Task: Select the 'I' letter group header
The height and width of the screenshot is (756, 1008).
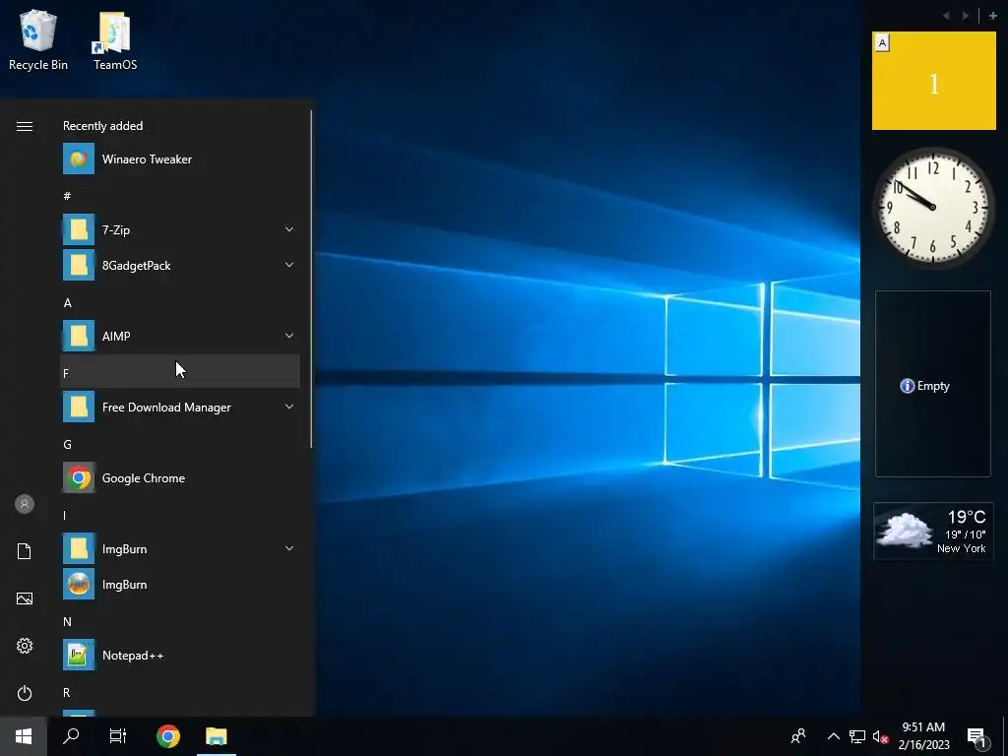Action: (x=180, y=515)
